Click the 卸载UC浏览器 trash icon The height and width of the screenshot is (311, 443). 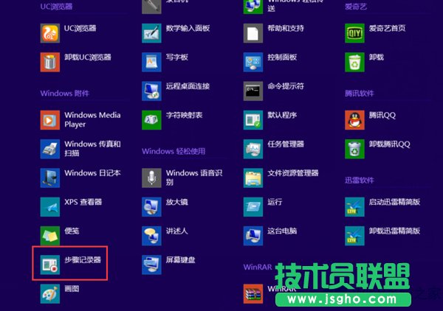[x=50, y=62]
